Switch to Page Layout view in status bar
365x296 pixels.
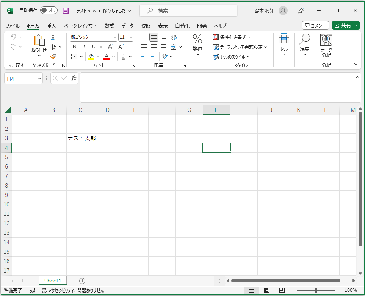pyautogui.click(x=267, y=290)
